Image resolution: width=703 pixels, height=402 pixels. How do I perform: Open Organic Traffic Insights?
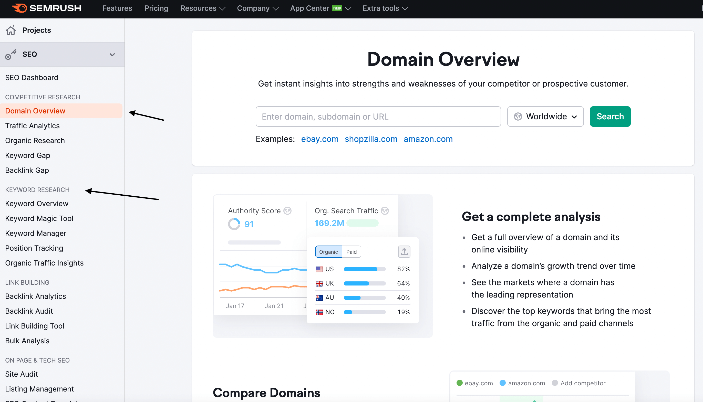[x=44, y=263]
